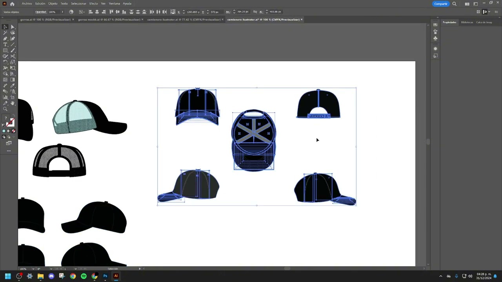This screenshot has height=282, width=502.
Task: Select the Artboard tool
Action: point(13,97)
